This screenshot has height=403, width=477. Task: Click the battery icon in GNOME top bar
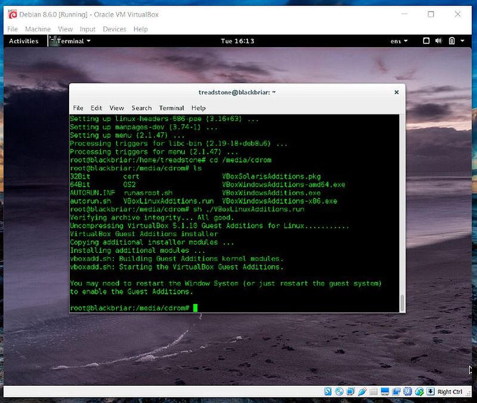point(452,41)
